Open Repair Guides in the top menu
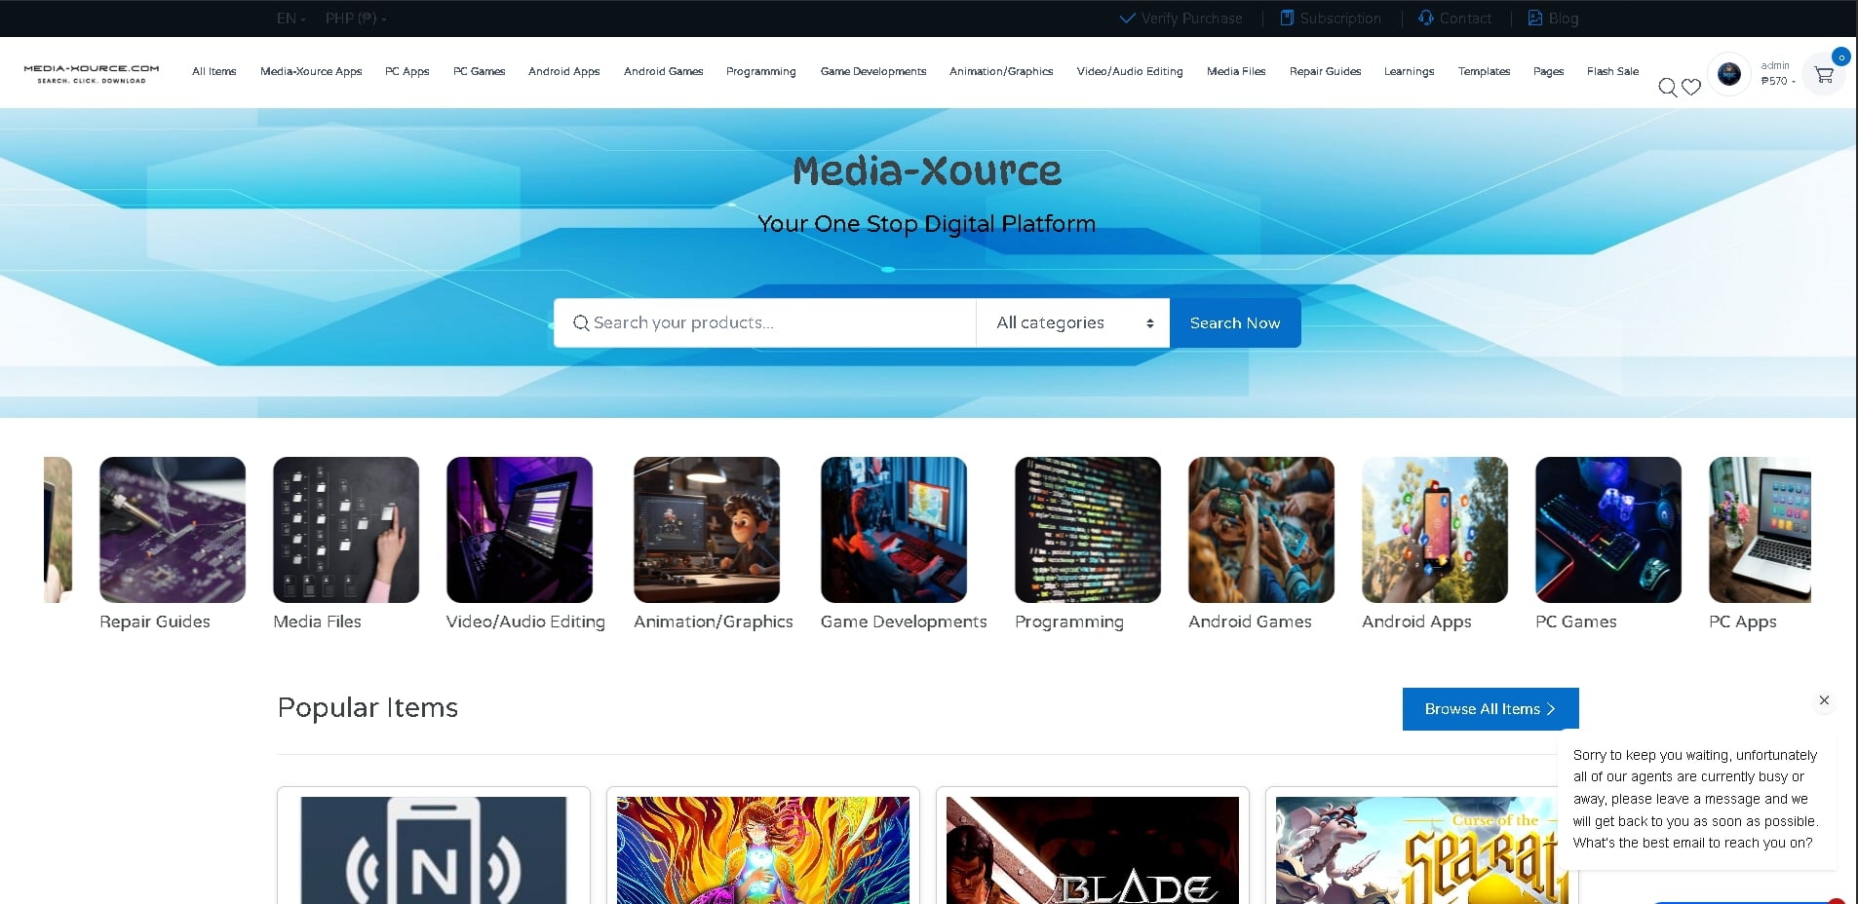 pos(1325,71)
